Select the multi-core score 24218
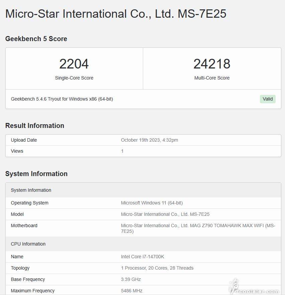This screenshot has height=295, width=285. coord(212,64)
